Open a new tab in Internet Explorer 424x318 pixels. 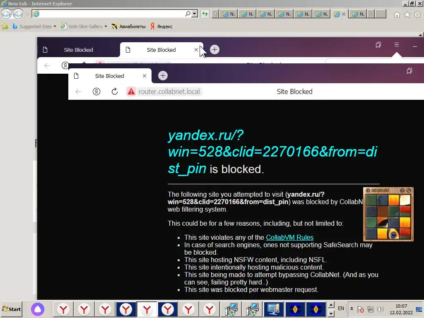coord(381,14)
